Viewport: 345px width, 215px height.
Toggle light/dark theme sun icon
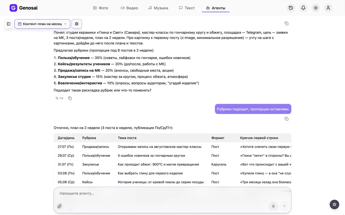pyautogui.click(x=316, y=8)
